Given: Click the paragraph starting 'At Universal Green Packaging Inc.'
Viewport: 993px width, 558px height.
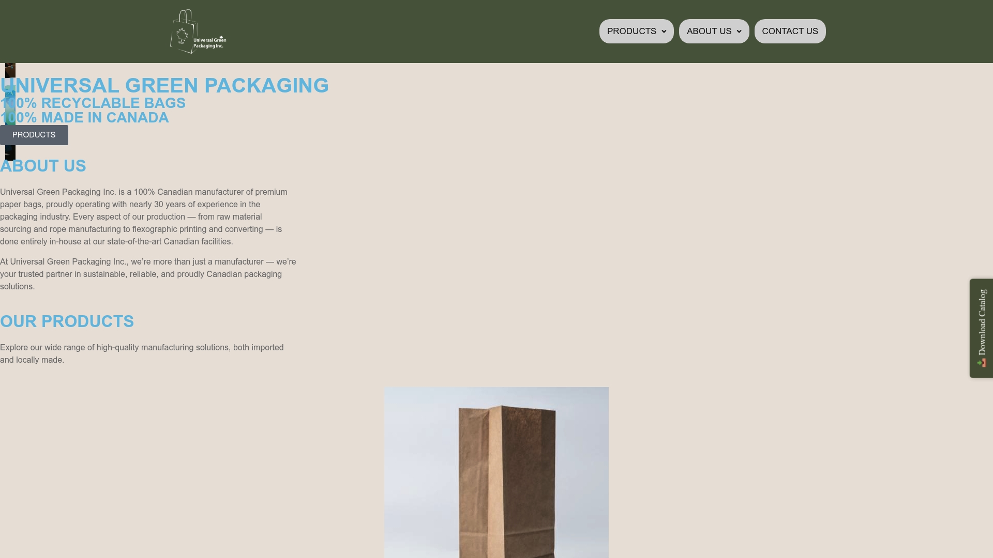Looking at the screenshot, I should click(148, 274).
